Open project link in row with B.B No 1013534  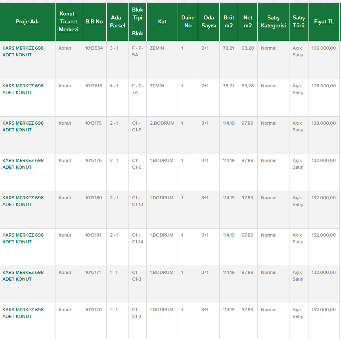tap(23, 51)
